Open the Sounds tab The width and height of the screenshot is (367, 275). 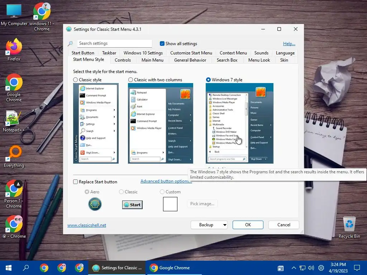261,53
